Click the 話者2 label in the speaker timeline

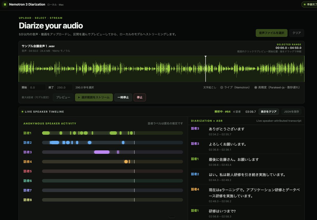(27, 143)
